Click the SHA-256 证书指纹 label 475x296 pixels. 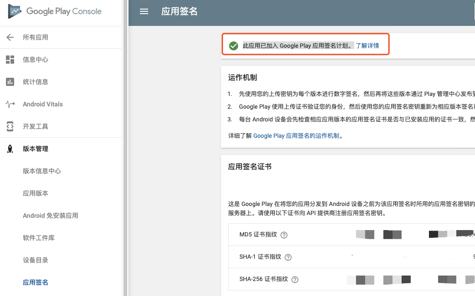coord(263,279)
